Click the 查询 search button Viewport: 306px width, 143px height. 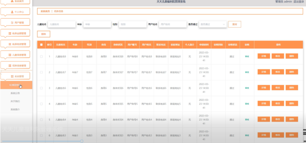(234, 24)
